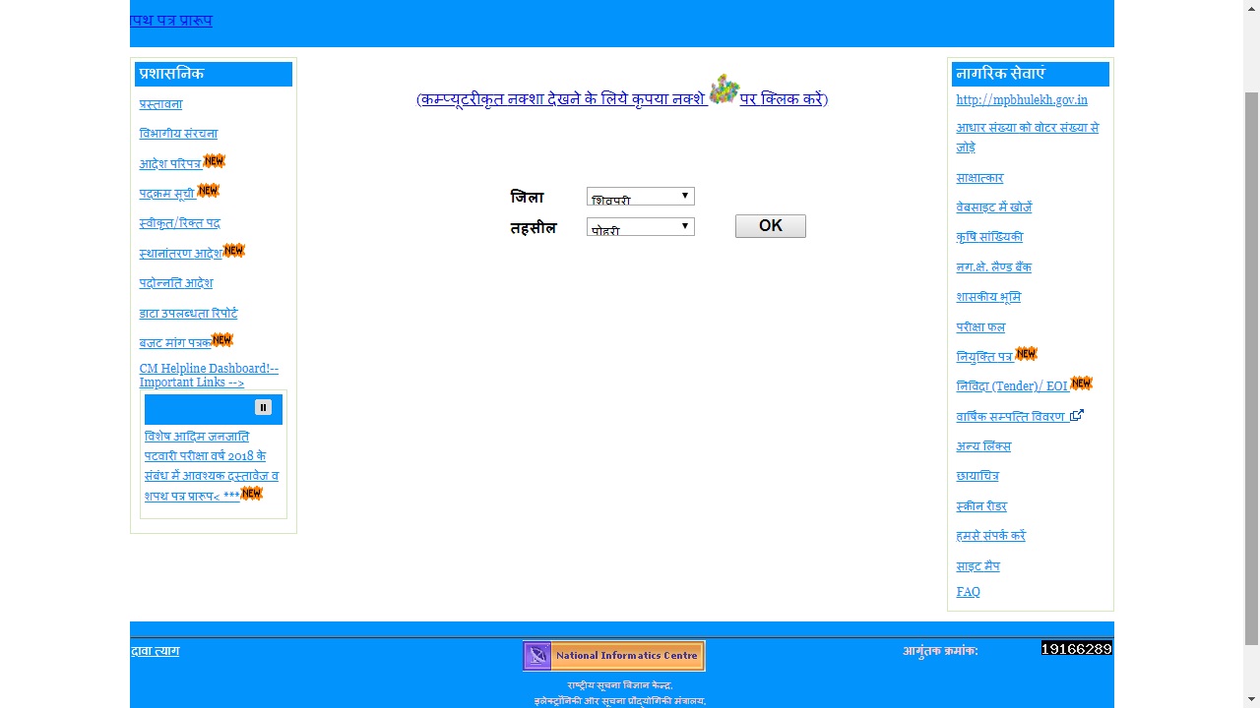Open the जिला district dropdown
This screenshot has width=1260, height=708.
pos(640,197)
